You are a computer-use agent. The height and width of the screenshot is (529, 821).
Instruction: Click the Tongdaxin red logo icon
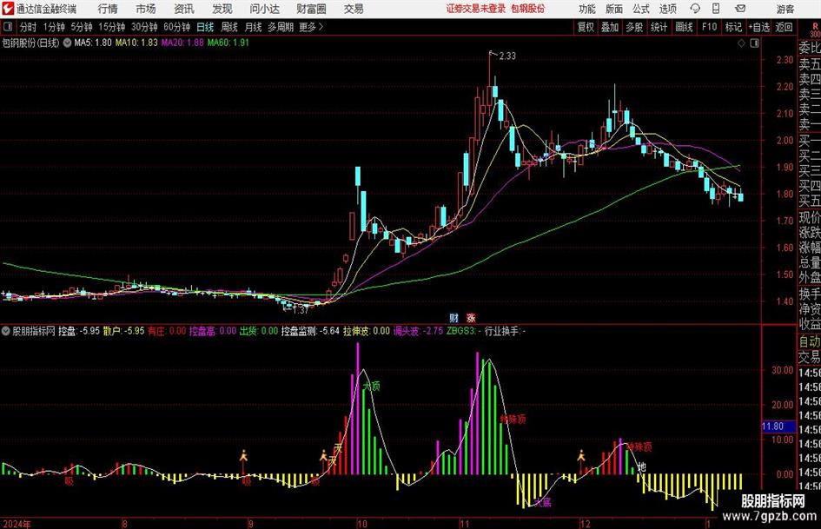(x=8, y=9)
